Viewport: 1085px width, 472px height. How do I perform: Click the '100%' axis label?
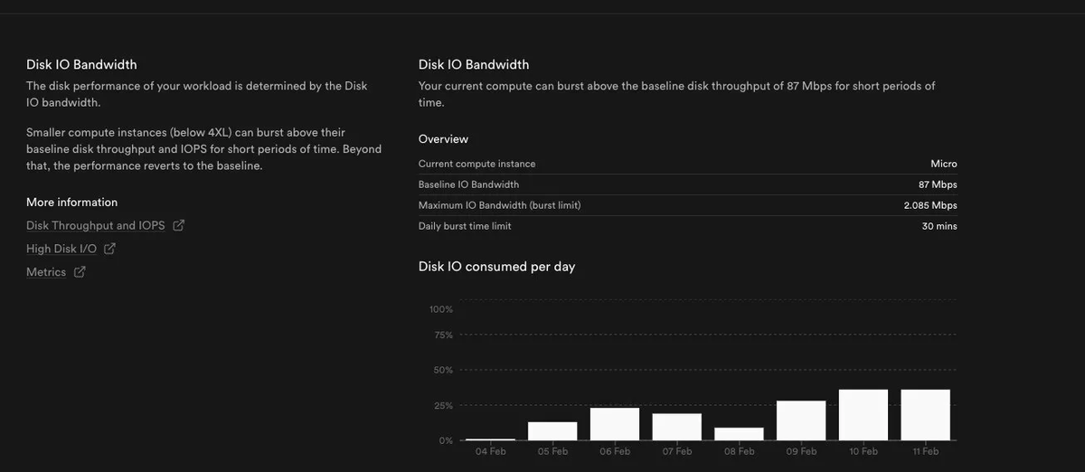[x=441, y=309]
